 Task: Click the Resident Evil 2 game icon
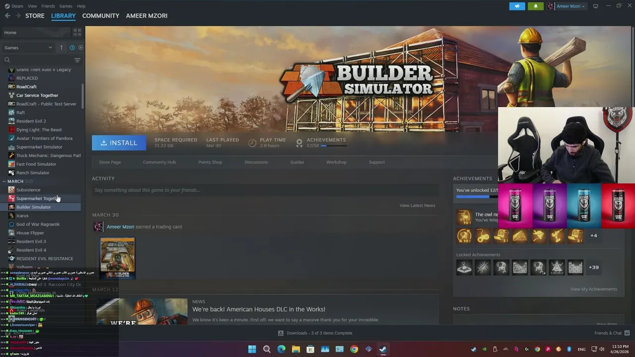11,121
